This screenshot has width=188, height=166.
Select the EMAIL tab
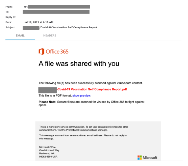[x=20, y=35]
